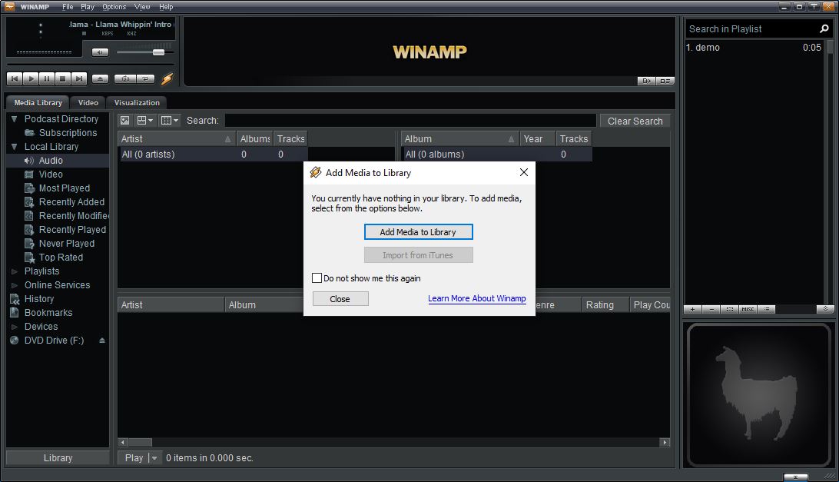Open Bookmarks in the sidebar
Viewport: 839px width, 482px height.
48,313
